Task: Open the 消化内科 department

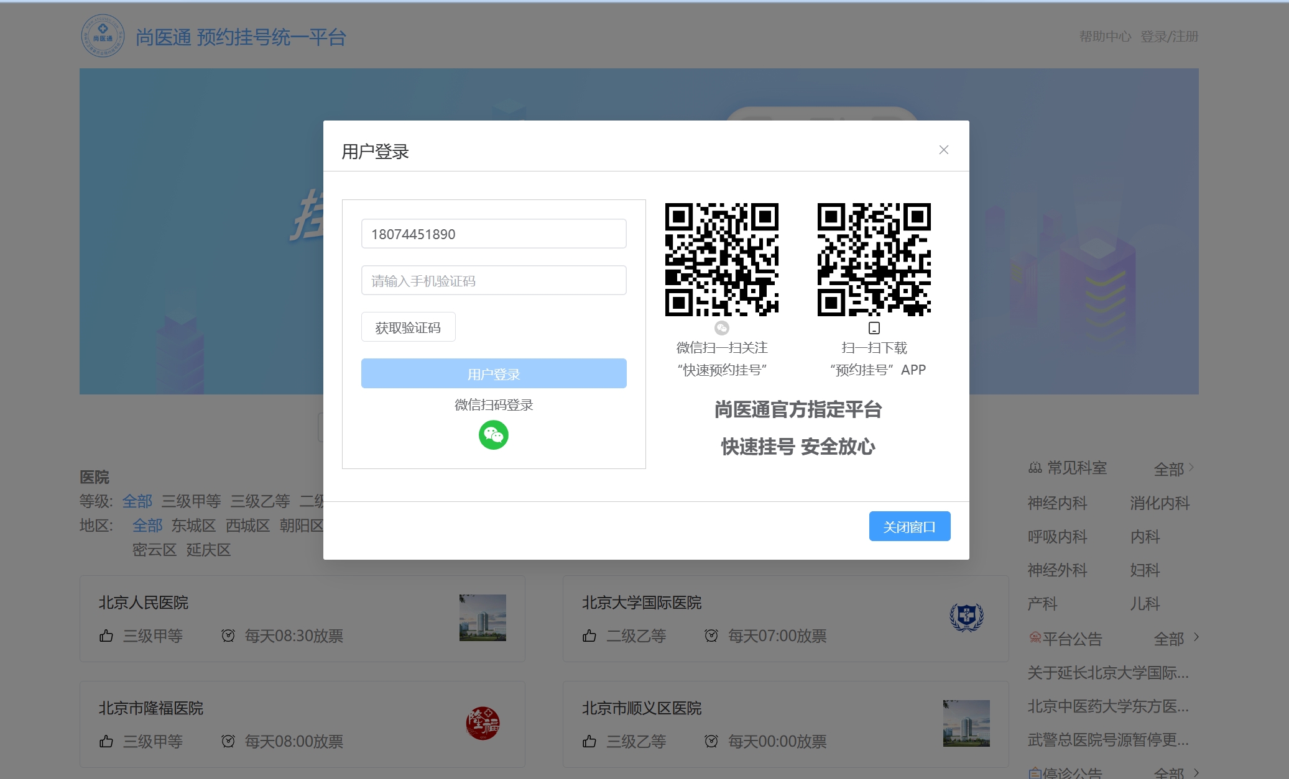Action: (1160, 503)
